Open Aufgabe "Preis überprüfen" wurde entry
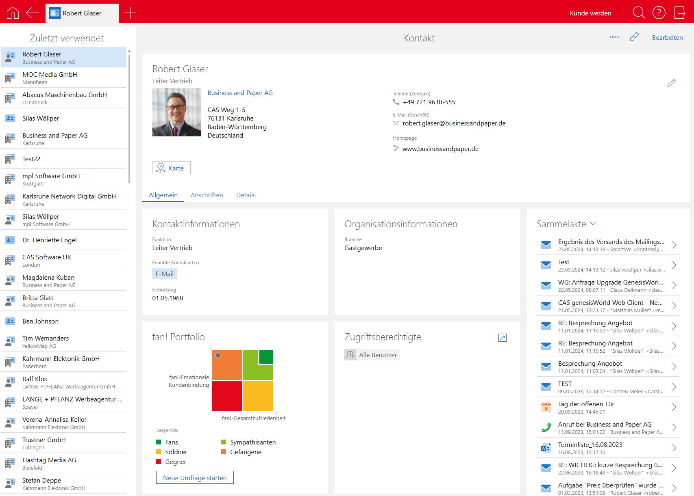Viewport: 694px width, 496px height. click(x=608, y=488)
